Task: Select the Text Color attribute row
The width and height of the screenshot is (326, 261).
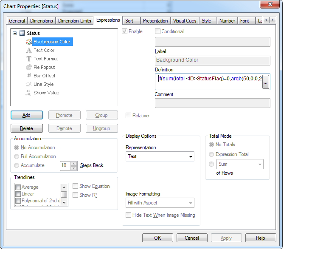Action: [x=44, y=50]
